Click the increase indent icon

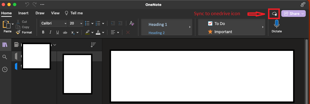[x=120, y=23]
